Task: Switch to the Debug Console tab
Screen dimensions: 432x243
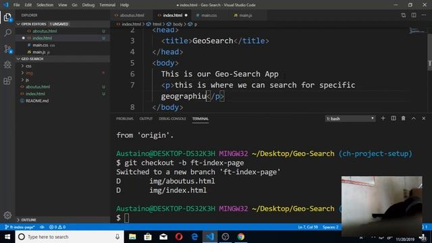Action: (x=172, y=119)
